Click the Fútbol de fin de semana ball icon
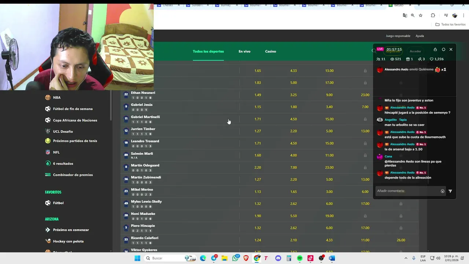Screen dimensions: 469x264 click(x=48, y=109)
